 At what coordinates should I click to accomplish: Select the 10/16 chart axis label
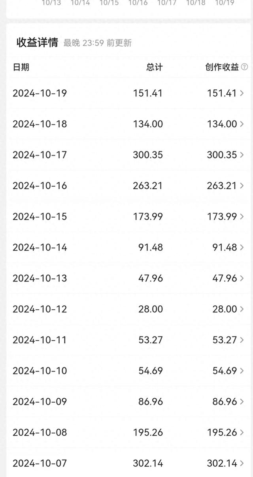(138, 3)
